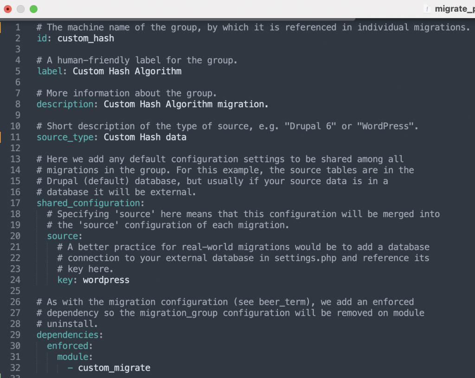Click the 'wordpress' key value
Image resolution: width=475 pixels, height=378 pixels.
[106, 280]
